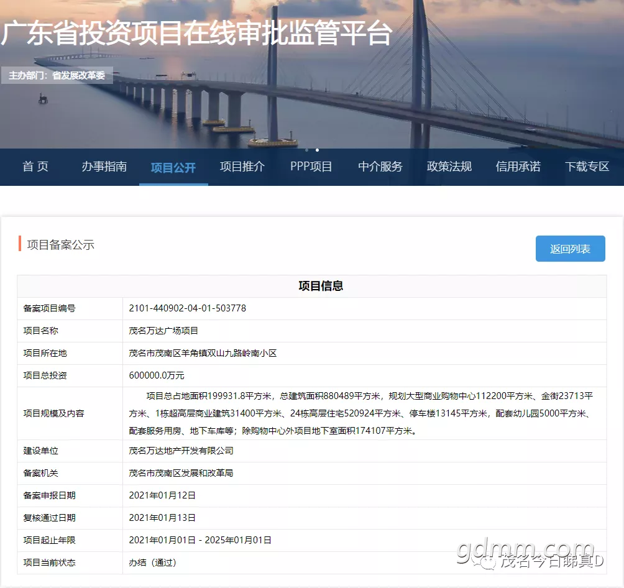Viewport: 624px width, 588px height.
Task: Select the 项目公开 tab
Action: (173, 168)
